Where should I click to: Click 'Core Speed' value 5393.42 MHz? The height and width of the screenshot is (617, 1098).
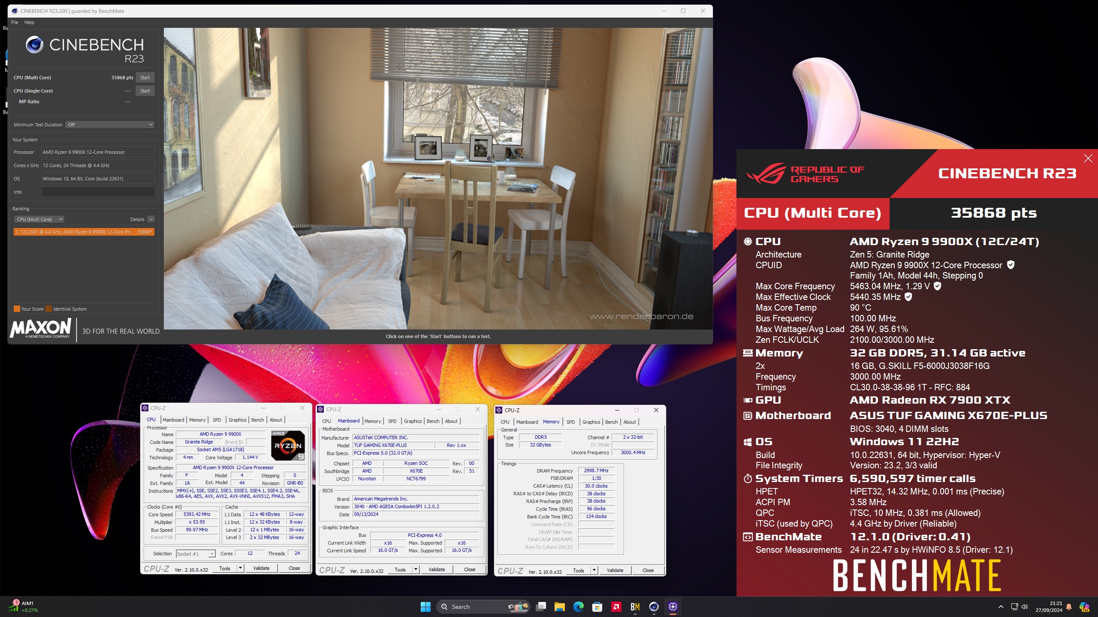pos(197,514)
